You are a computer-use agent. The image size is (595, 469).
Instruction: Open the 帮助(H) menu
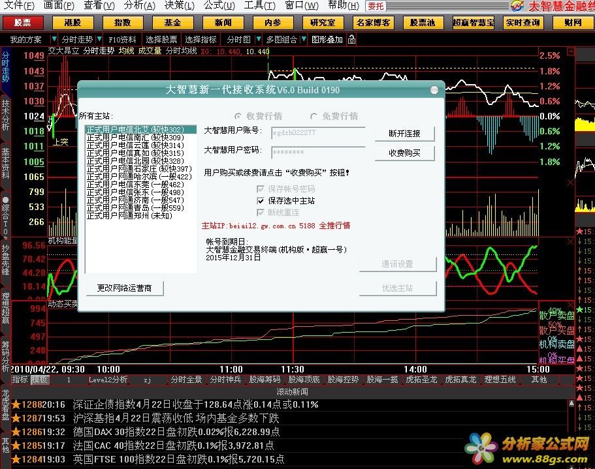[x=344, y=5]
